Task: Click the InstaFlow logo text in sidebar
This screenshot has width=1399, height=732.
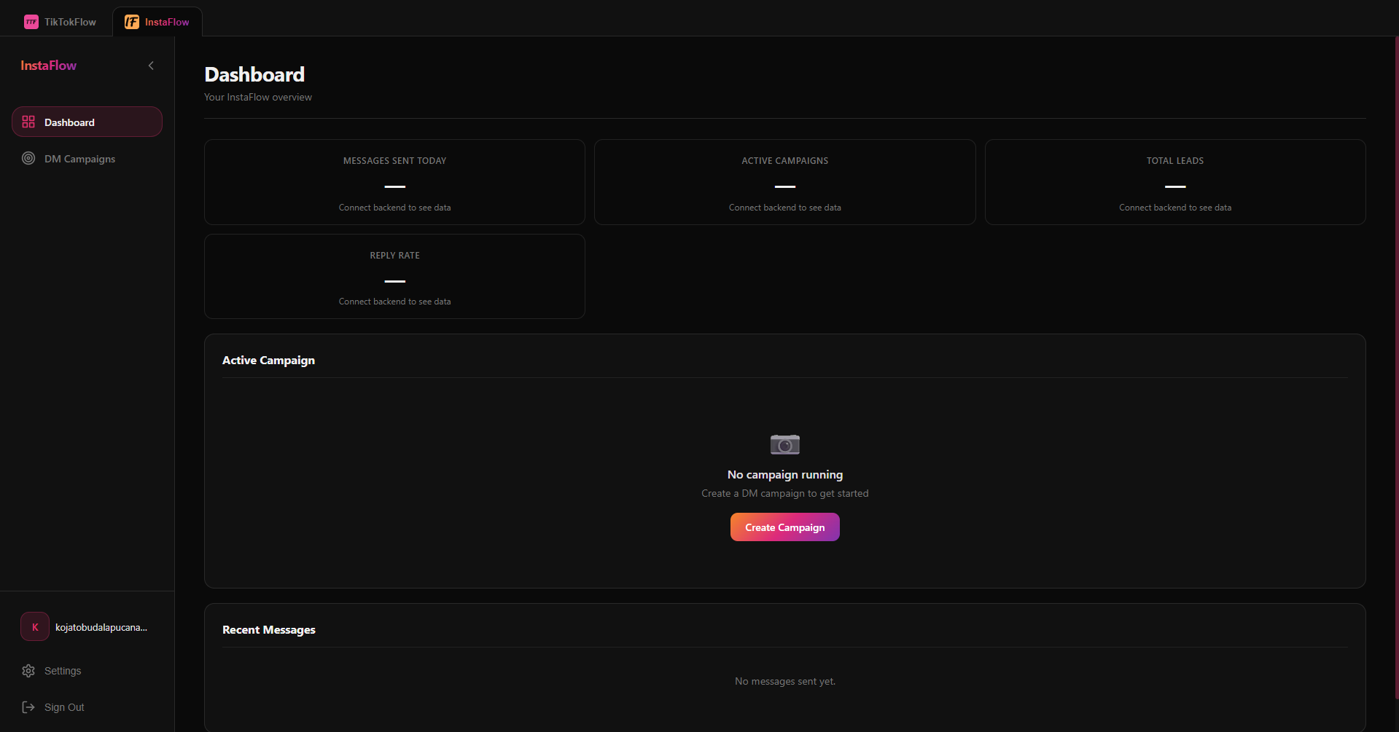Action: point(48,66)
